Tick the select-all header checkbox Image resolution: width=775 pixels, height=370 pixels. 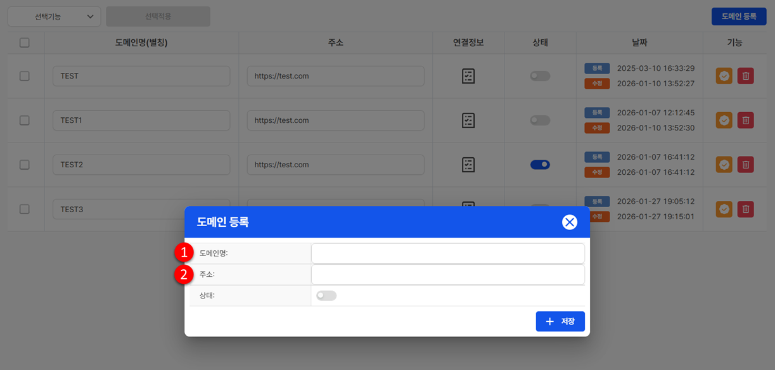point(25,43)
